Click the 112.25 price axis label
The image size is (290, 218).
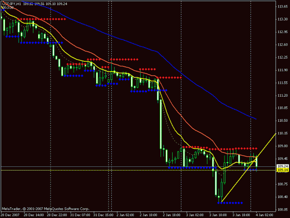coord(283,57)
